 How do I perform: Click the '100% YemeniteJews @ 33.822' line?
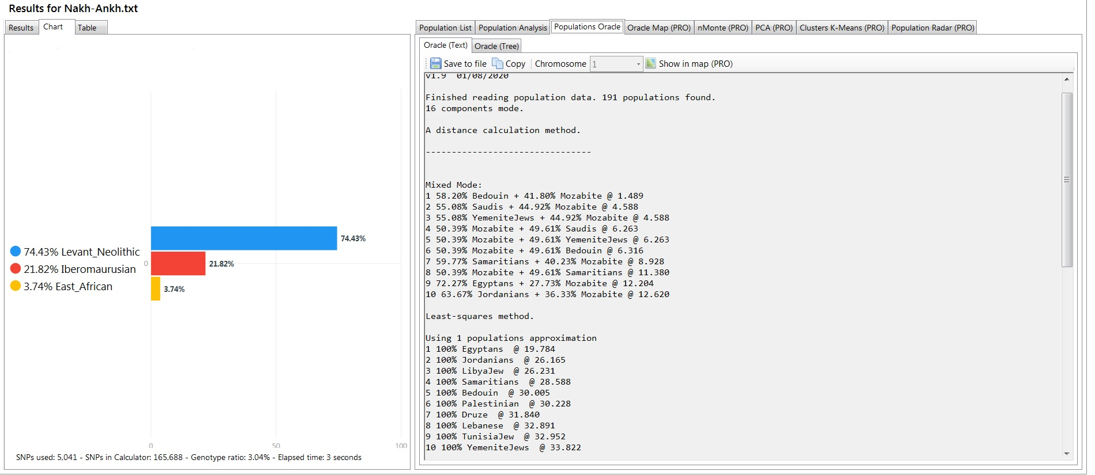pyautogui.click(x=503, y=447)
